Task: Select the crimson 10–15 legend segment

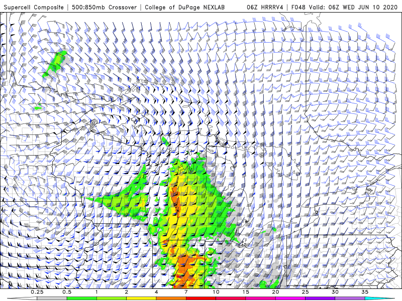Action: click(x=231, y=298)
